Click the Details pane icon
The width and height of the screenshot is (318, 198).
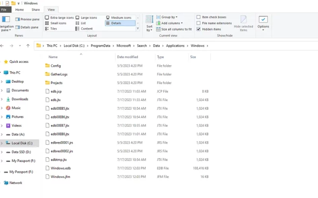coord(17,27)
